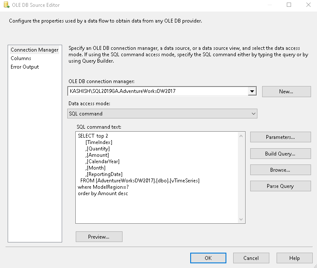Open the Data access mode dropdown
This screenshot has width=317, height=268.
click(x=162, y=114)
